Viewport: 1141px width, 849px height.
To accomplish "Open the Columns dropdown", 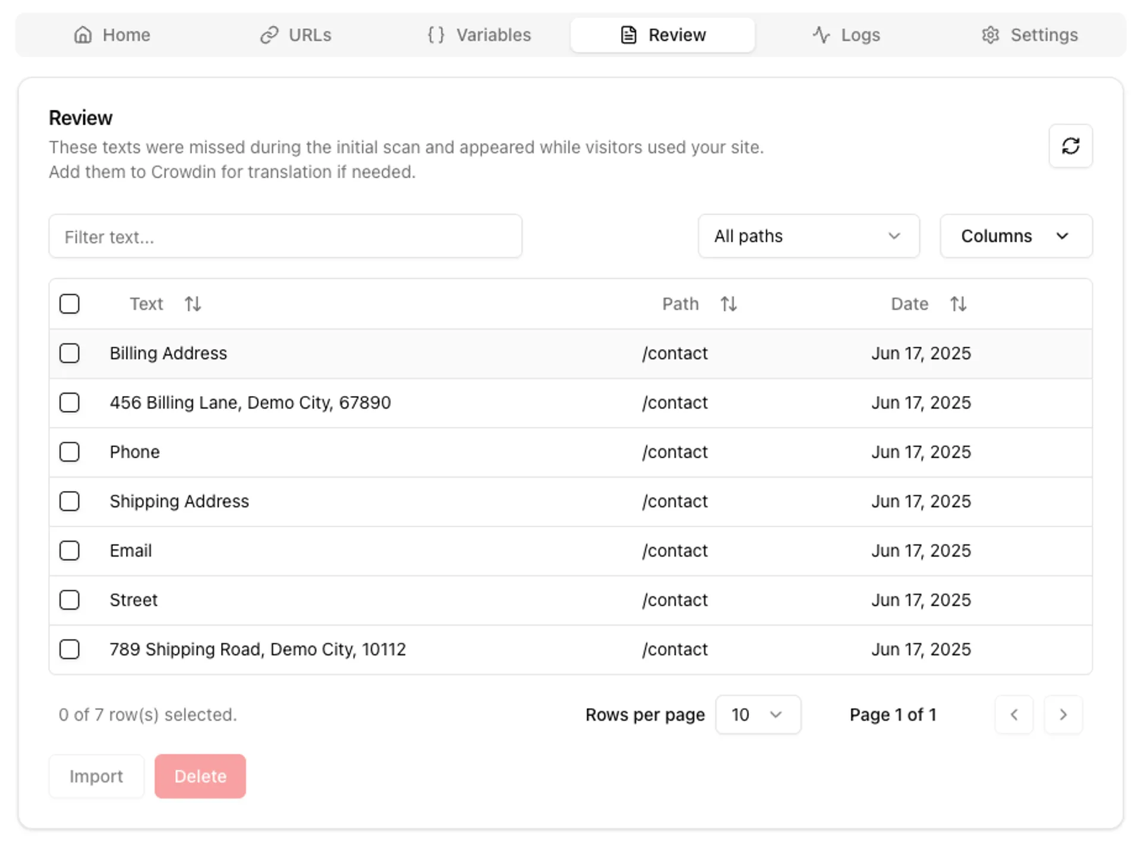I will [1016, 236].
